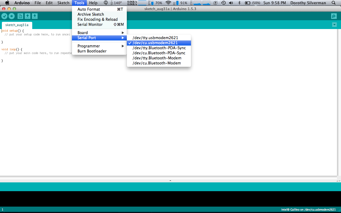Click the network speed KB/s indicator

(132, 3)
